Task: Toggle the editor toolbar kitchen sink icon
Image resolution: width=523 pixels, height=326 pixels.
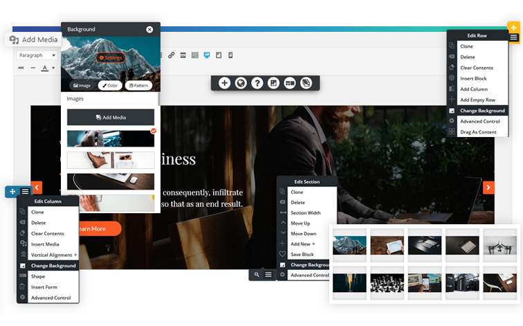Action: [195, 55]
